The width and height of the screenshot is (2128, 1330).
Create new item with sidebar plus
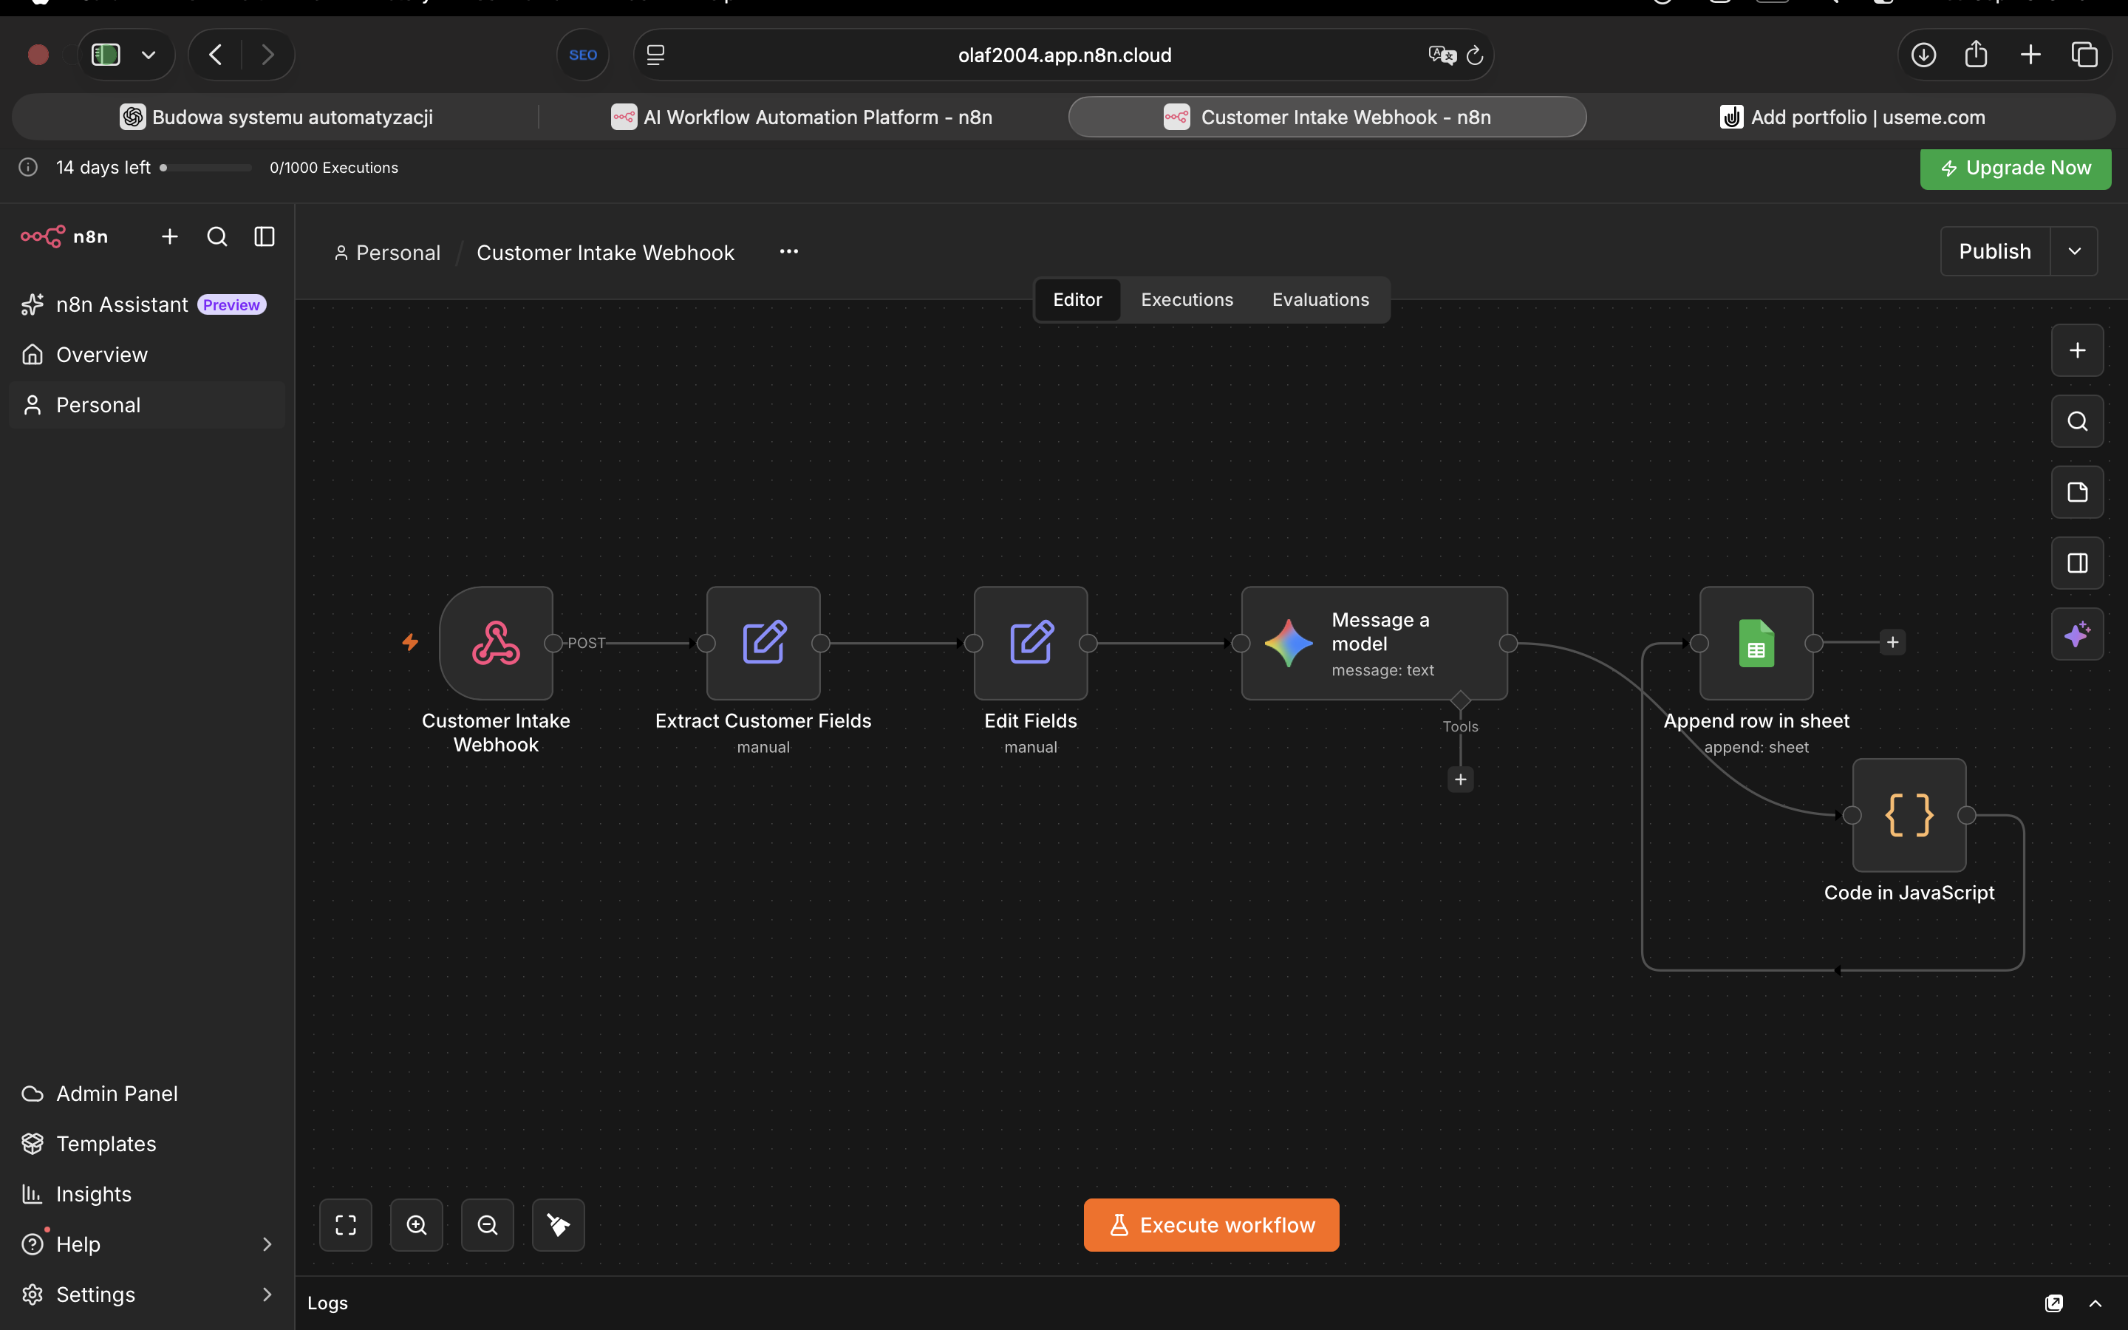(x=170, y=236)
